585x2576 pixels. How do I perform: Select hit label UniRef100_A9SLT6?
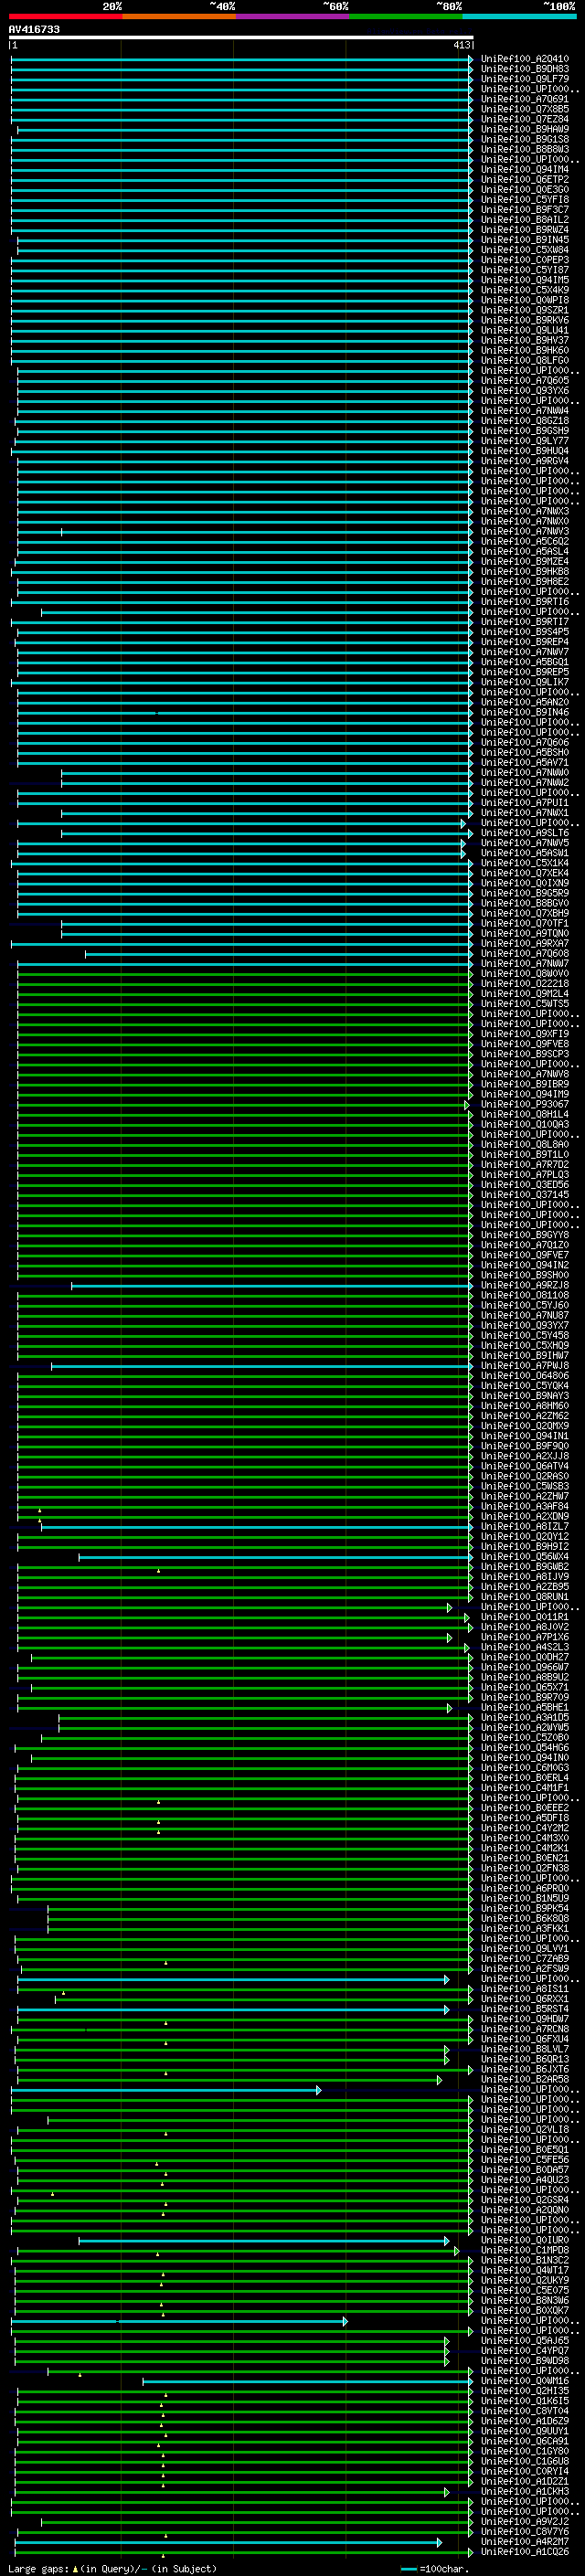pyautogui.click(x=525, y=833)
